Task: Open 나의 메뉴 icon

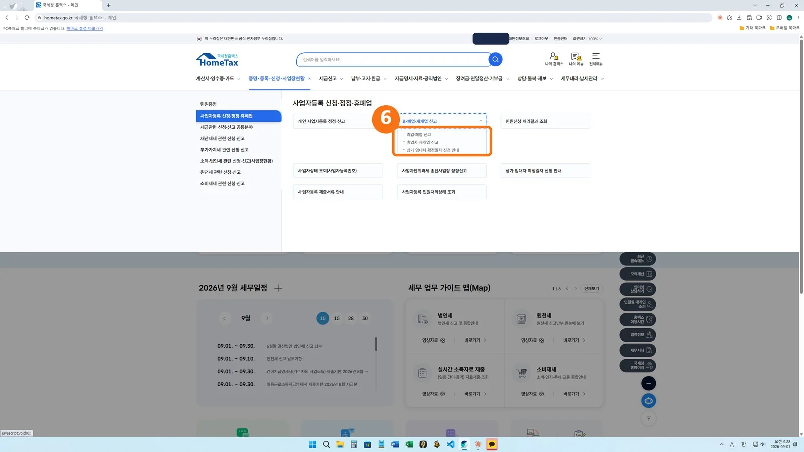Action: tap(576, 59)
